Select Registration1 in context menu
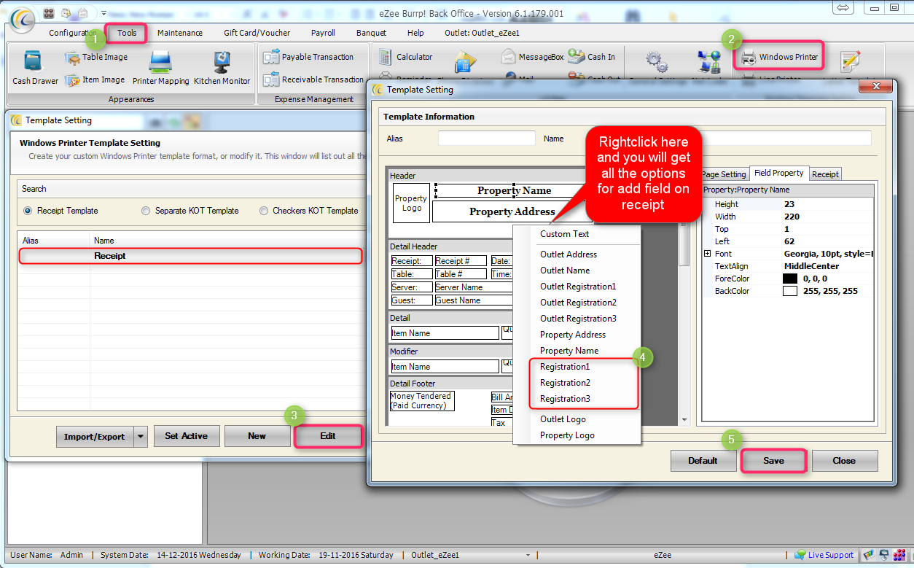 tap(577, 367)
